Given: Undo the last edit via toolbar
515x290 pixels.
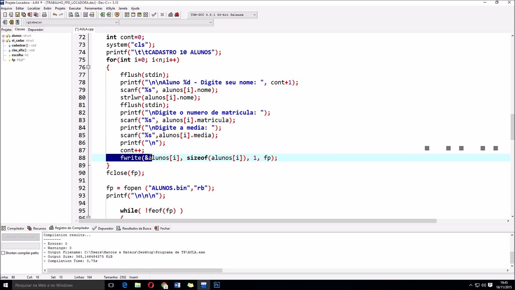Looking at the screenshot, I should (x=55, y=15).
